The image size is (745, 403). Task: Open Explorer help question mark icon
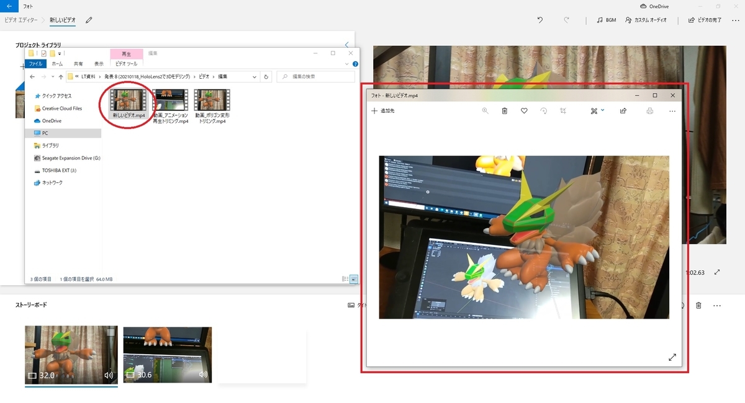pyautogui.click(x=355, y=63)
